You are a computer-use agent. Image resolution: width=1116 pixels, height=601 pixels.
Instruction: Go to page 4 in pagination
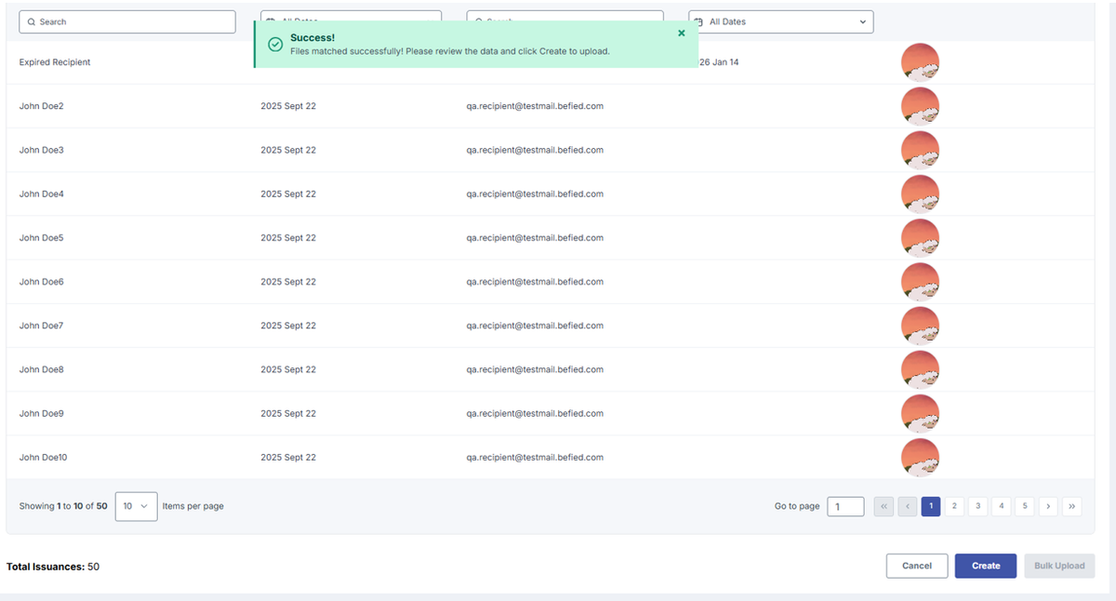[1001, 506]
